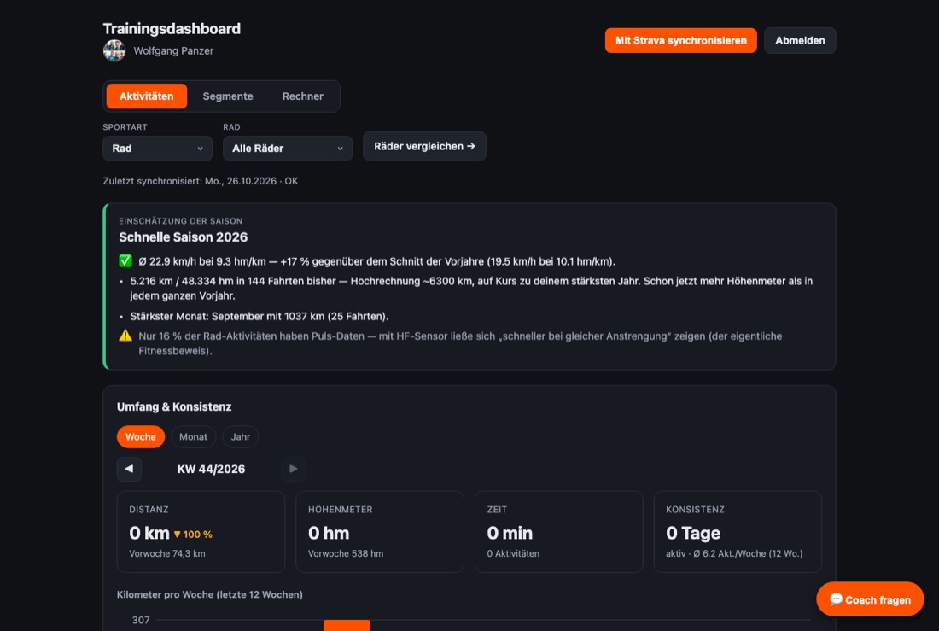Click the Wolfgang Panzer user name
This screenshot has width=939, height=631.
tap(173, 51)
